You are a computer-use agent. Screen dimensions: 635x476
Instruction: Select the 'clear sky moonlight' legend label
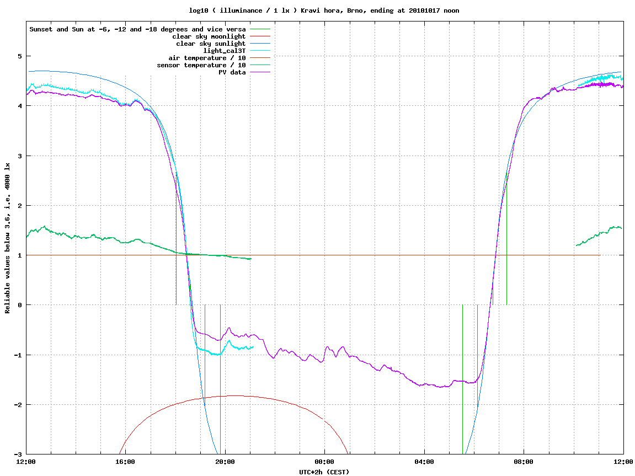click(209, 36)
